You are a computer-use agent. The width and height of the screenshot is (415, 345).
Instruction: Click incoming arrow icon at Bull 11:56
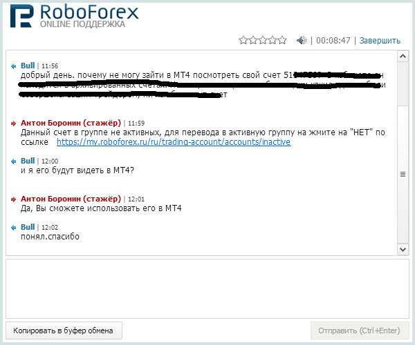click(x=14, y=66)
